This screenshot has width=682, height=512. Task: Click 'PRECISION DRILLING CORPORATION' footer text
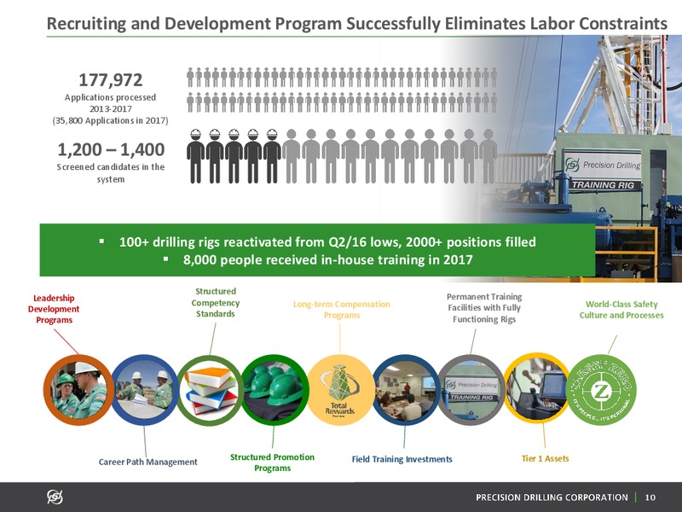pos(552,497)
